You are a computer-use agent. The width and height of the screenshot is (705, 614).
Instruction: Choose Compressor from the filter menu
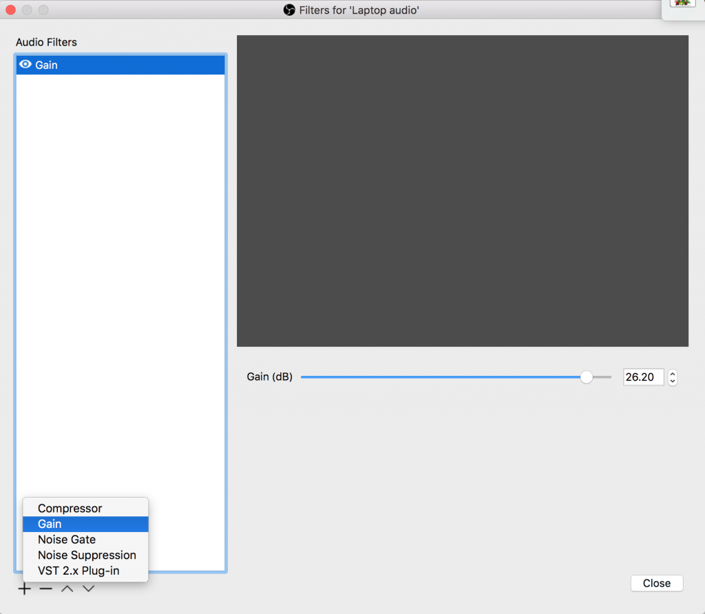85,509
